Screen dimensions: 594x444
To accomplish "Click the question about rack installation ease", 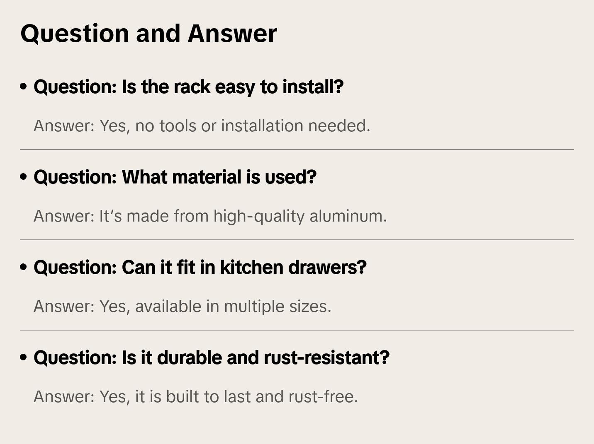I will (188, 87).
